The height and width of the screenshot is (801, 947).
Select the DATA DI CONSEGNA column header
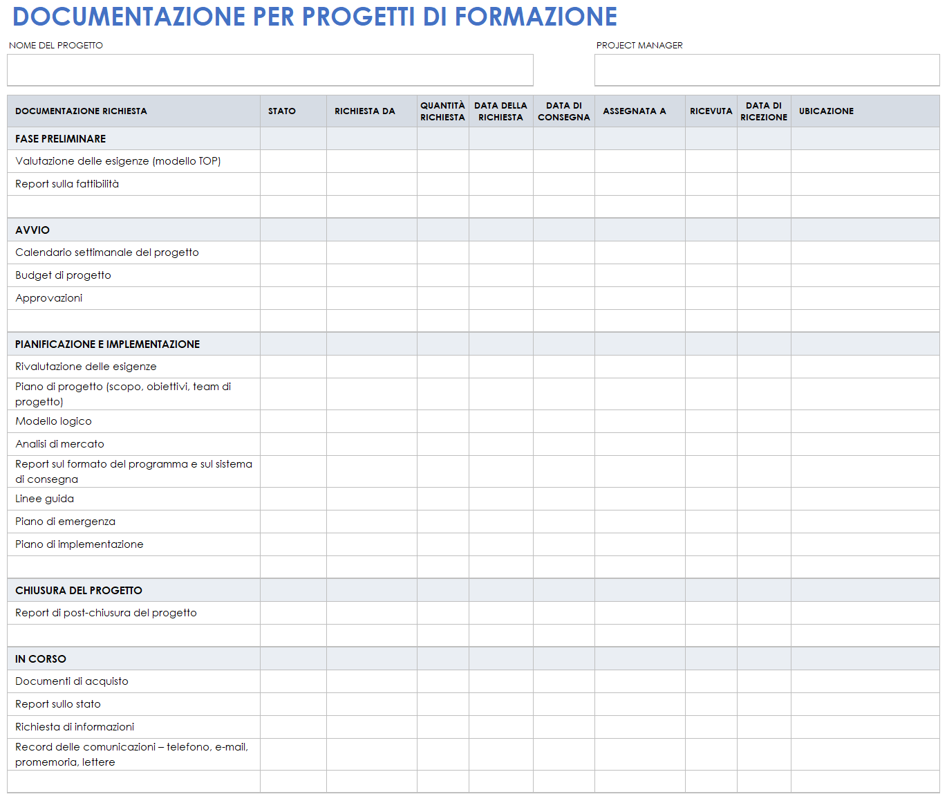tap(564, 111)
